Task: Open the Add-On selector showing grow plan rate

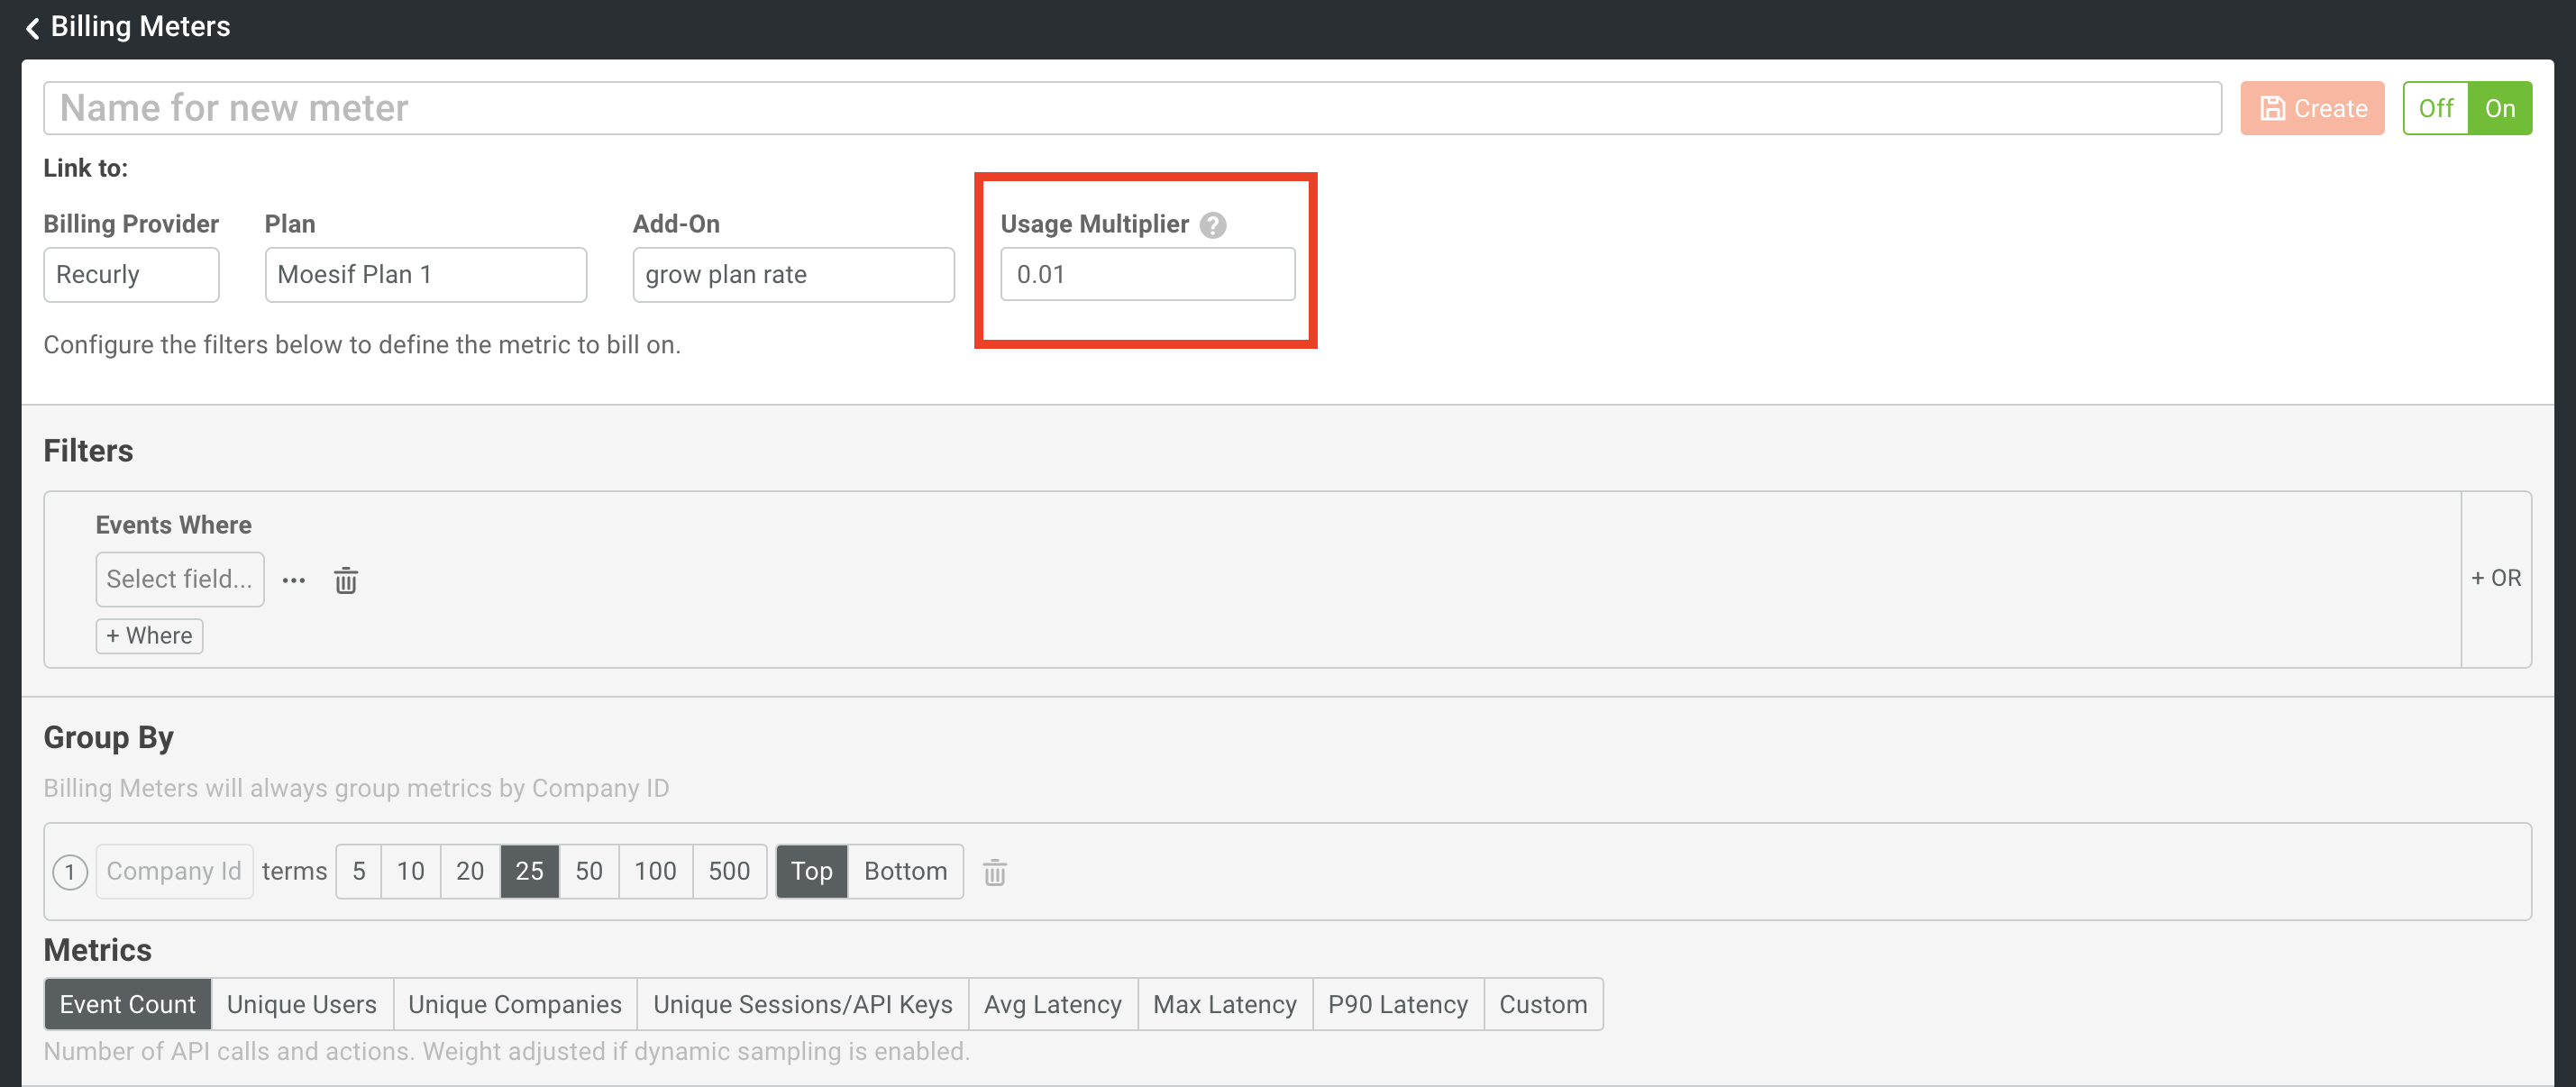Action: (793, 274)
